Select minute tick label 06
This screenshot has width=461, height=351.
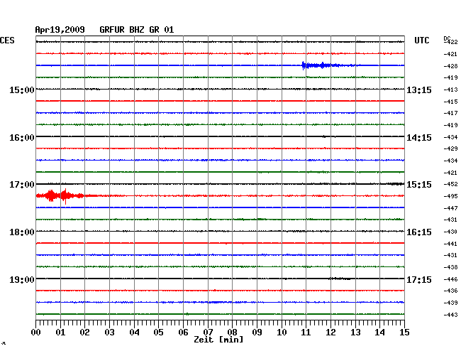click(x=183, y=333)
